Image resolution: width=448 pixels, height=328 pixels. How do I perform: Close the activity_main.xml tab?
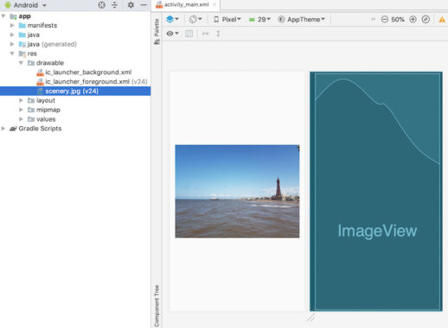(x=214, y=4)
